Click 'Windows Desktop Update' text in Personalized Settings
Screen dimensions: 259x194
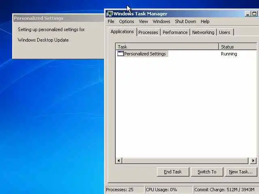43,40
